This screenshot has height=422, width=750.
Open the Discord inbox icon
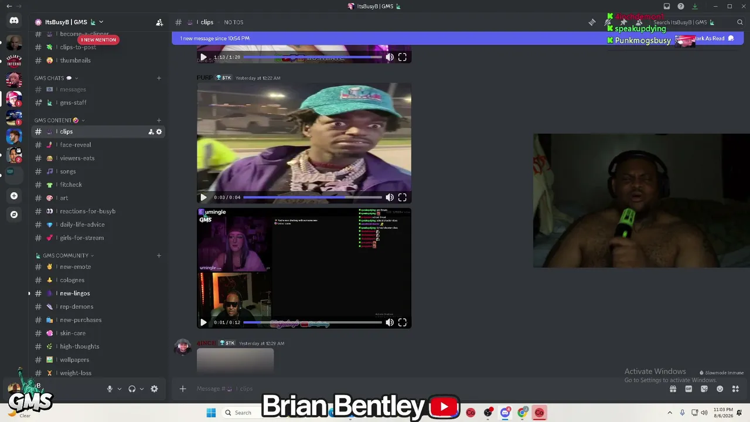pos(666,6)
